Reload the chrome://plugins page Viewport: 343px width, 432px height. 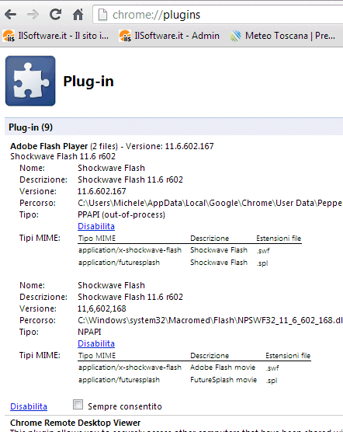[x=55, y=14]
